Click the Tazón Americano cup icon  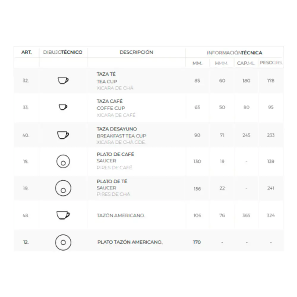pos(63,215)
